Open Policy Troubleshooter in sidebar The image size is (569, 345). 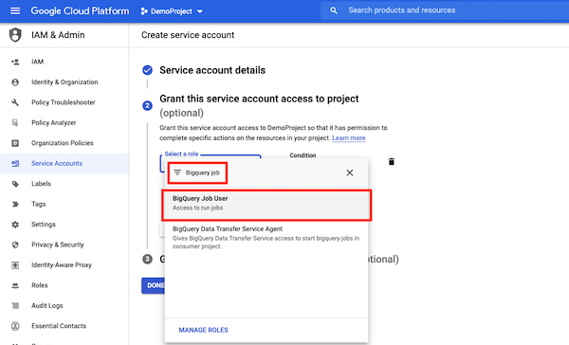tap(64, 102)
